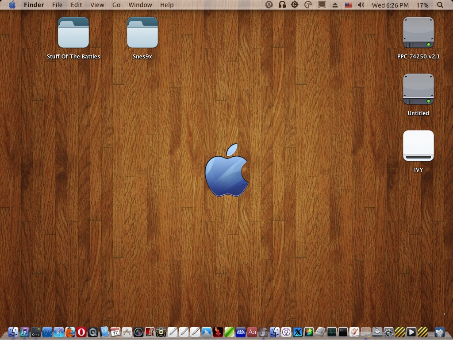Open Font Book in the Dock

coord(252,332)
